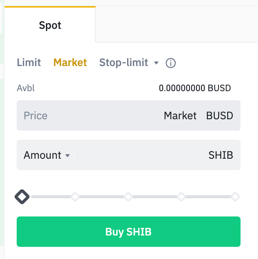Viewport: 258px width, 259px height.
Task: Click the Avbl label
Action: pyautogui.click(x=26, y=88)
